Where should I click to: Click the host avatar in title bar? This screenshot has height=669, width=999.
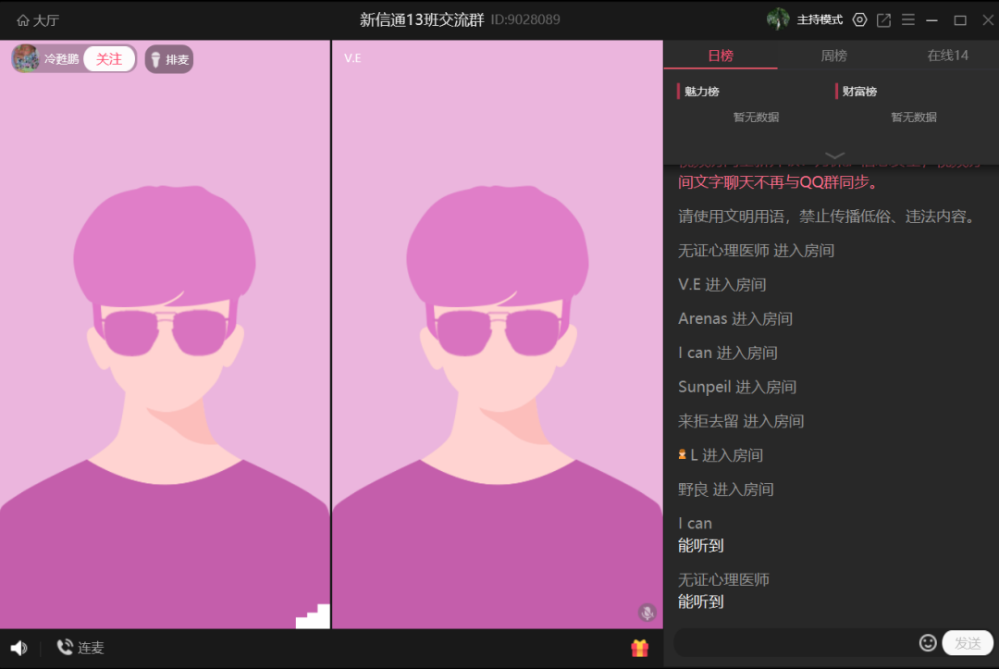pos(778,19)
